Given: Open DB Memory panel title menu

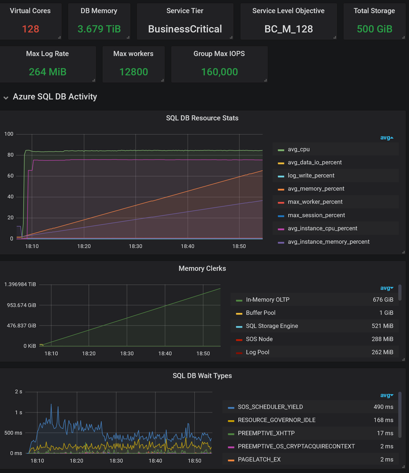Looking at the screenshot, I should tap(99, 11).
